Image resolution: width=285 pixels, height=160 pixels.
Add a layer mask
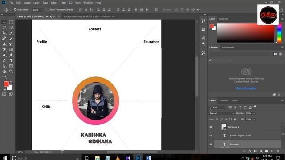pyautogui.click(x=255, y=151)
